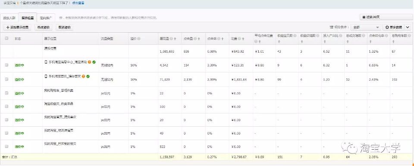Tick the checkbox of the 533-impressions row
Screen dimensions: 414x166
[x=6, y=146]
